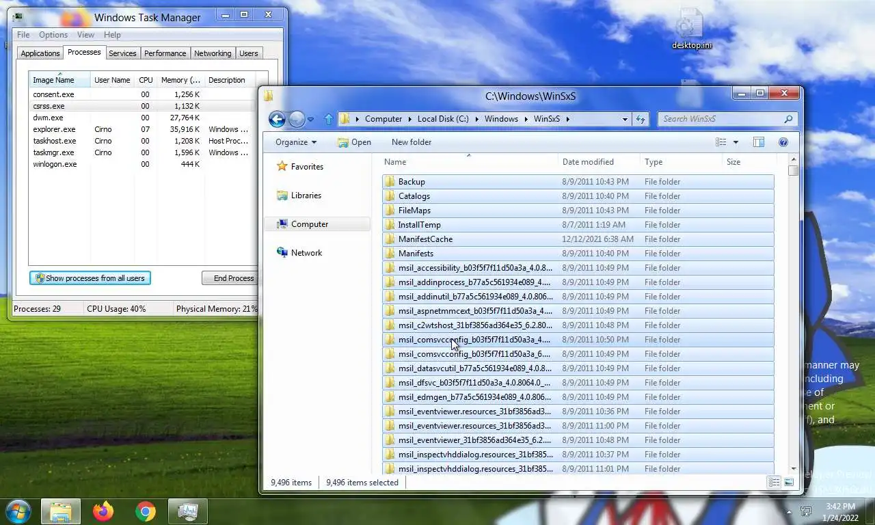Refresh the WinSxS folder view

[641, 119]
